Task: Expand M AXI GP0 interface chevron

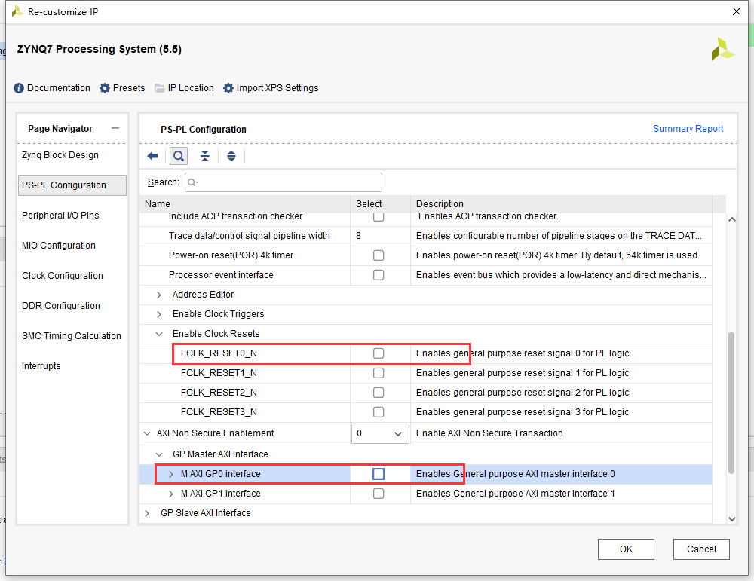Action: (x=171, y=474)
